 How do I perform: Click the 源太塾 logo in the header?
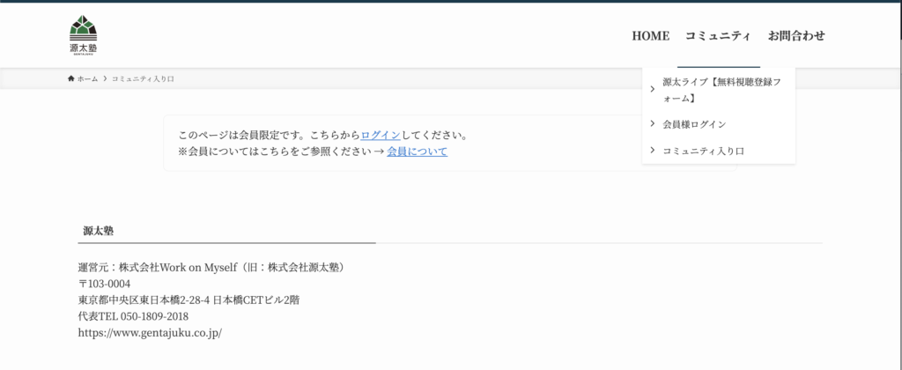(x=84, y=35)
